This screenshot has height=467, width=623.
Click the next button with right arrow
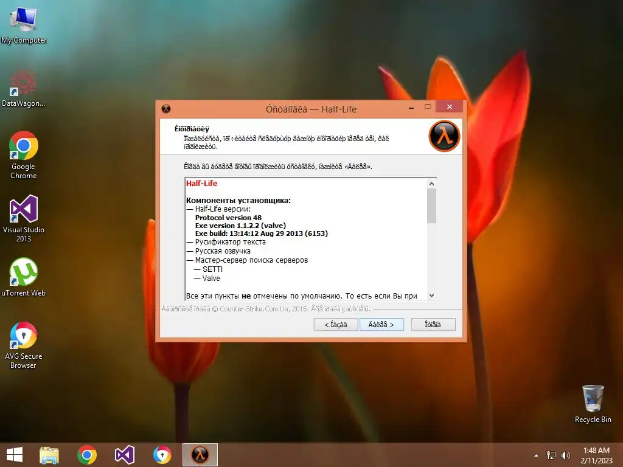pyautogui.click(x=381, y=325)
